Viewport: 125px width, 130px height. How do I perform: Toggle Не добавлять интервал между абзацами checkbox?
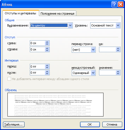click(x=9, y=79)
